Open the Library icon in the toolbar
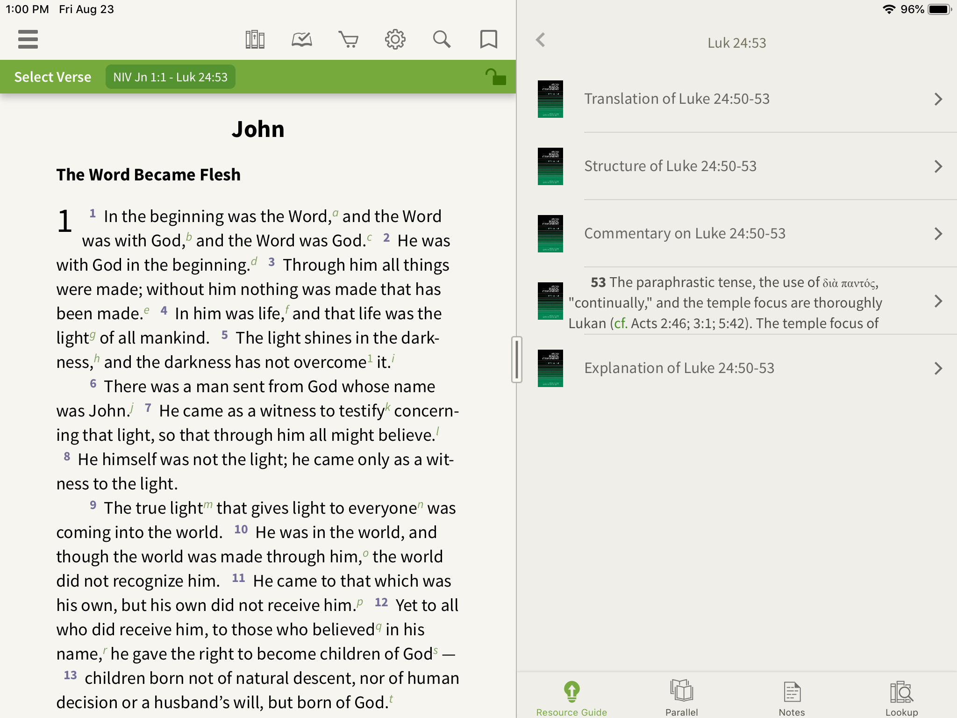Image resolution: width=957 pixels, height=718 pixels. click(x=255, y=39)
